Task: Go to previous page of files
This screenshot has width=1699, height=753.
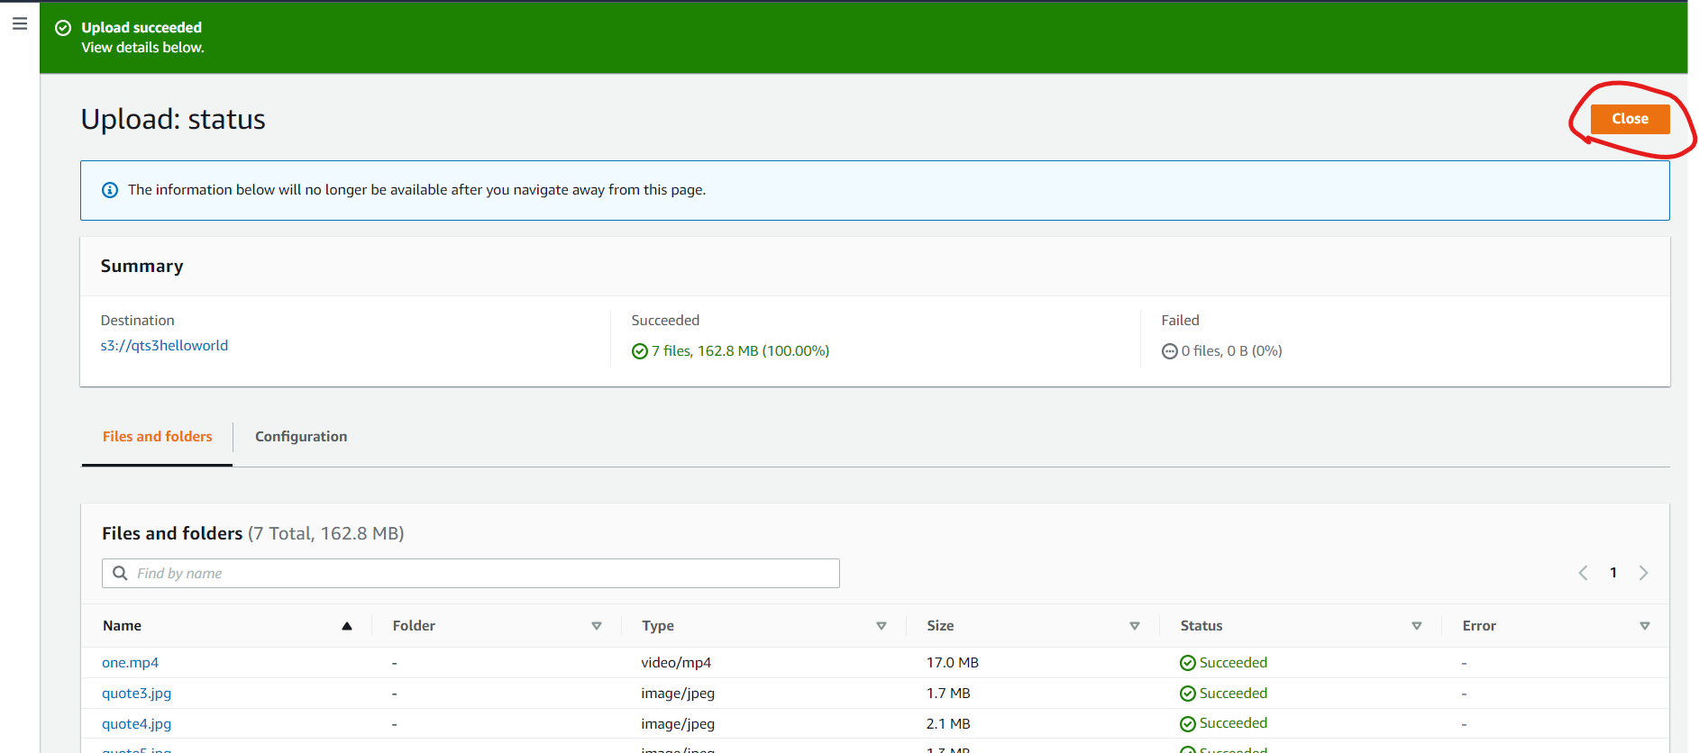Action: click(x=1583, y=573)
